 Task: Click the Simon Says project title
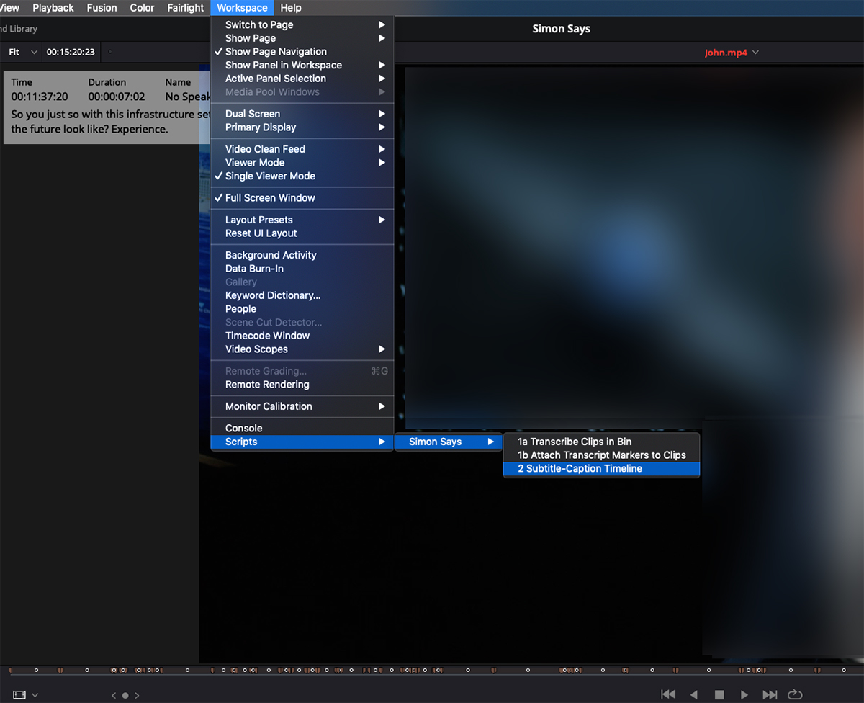coord(561,30)
